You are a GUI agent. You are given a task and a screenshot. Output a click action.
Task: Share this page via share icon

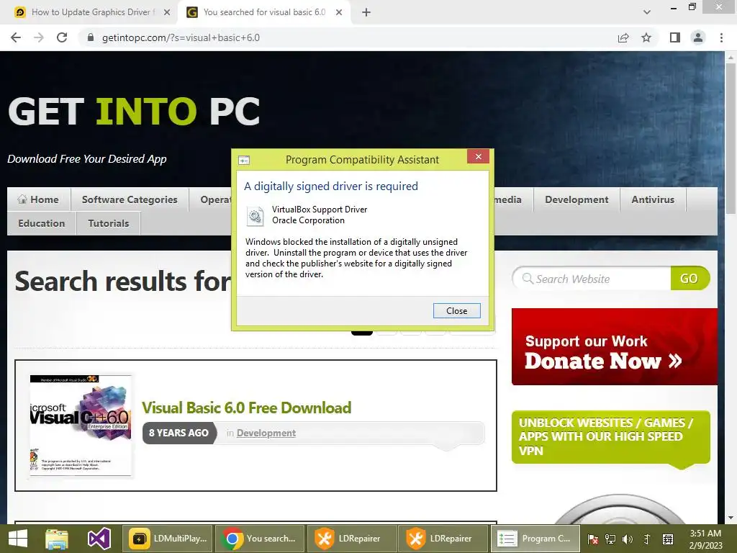623,37
